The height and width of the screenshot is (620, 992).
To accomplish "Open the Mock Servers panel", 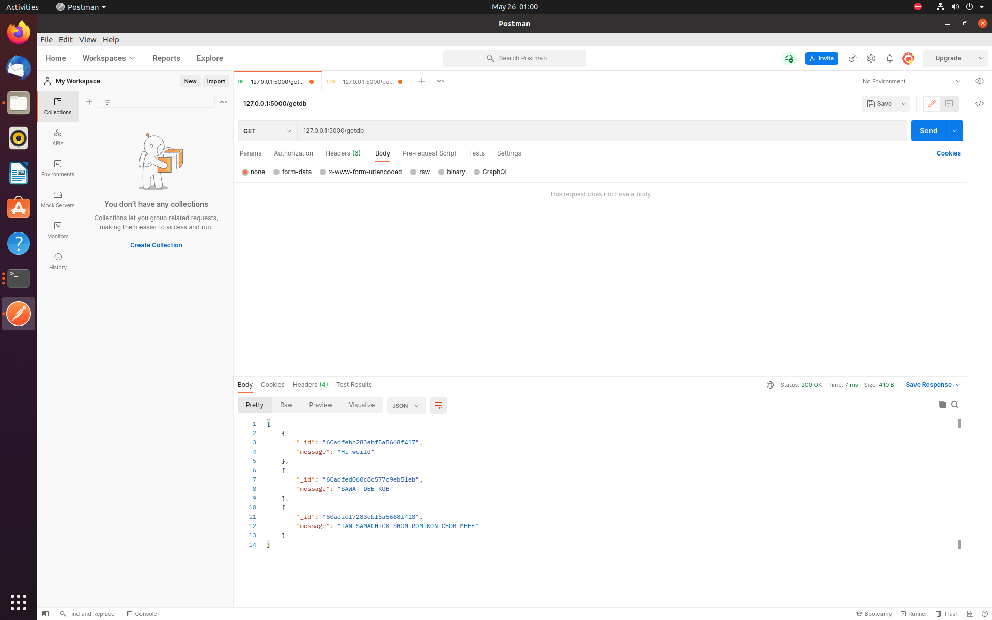I will [57, 198].
